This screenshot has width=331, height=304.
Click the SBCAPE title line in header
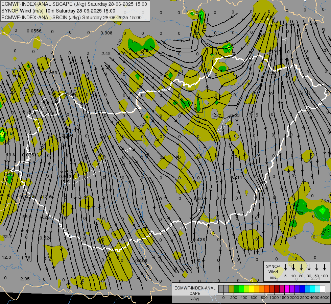pyautogui.click(x=74, y=4)
